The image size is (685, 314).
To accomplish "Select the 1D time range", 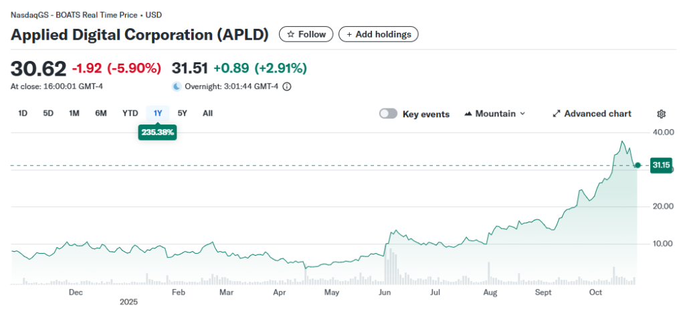I will click(x=23, y=113).
